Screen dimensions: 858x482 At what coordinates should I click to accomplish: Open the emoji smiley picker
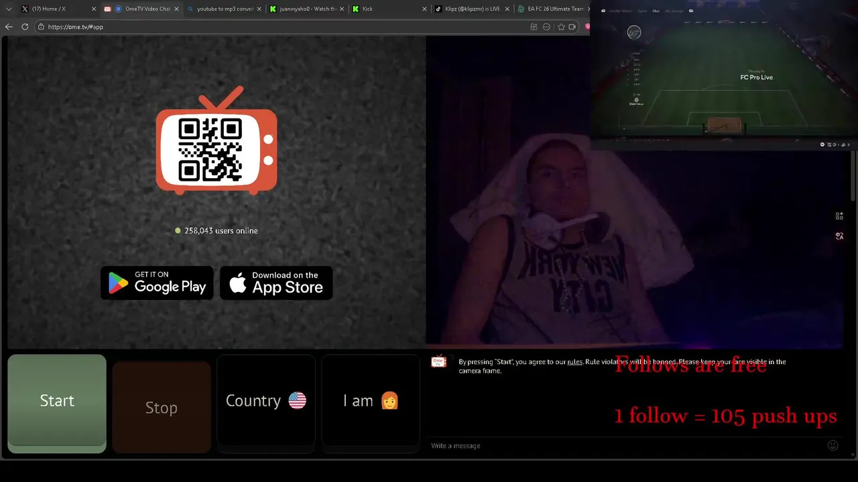[x=833, y=445]
